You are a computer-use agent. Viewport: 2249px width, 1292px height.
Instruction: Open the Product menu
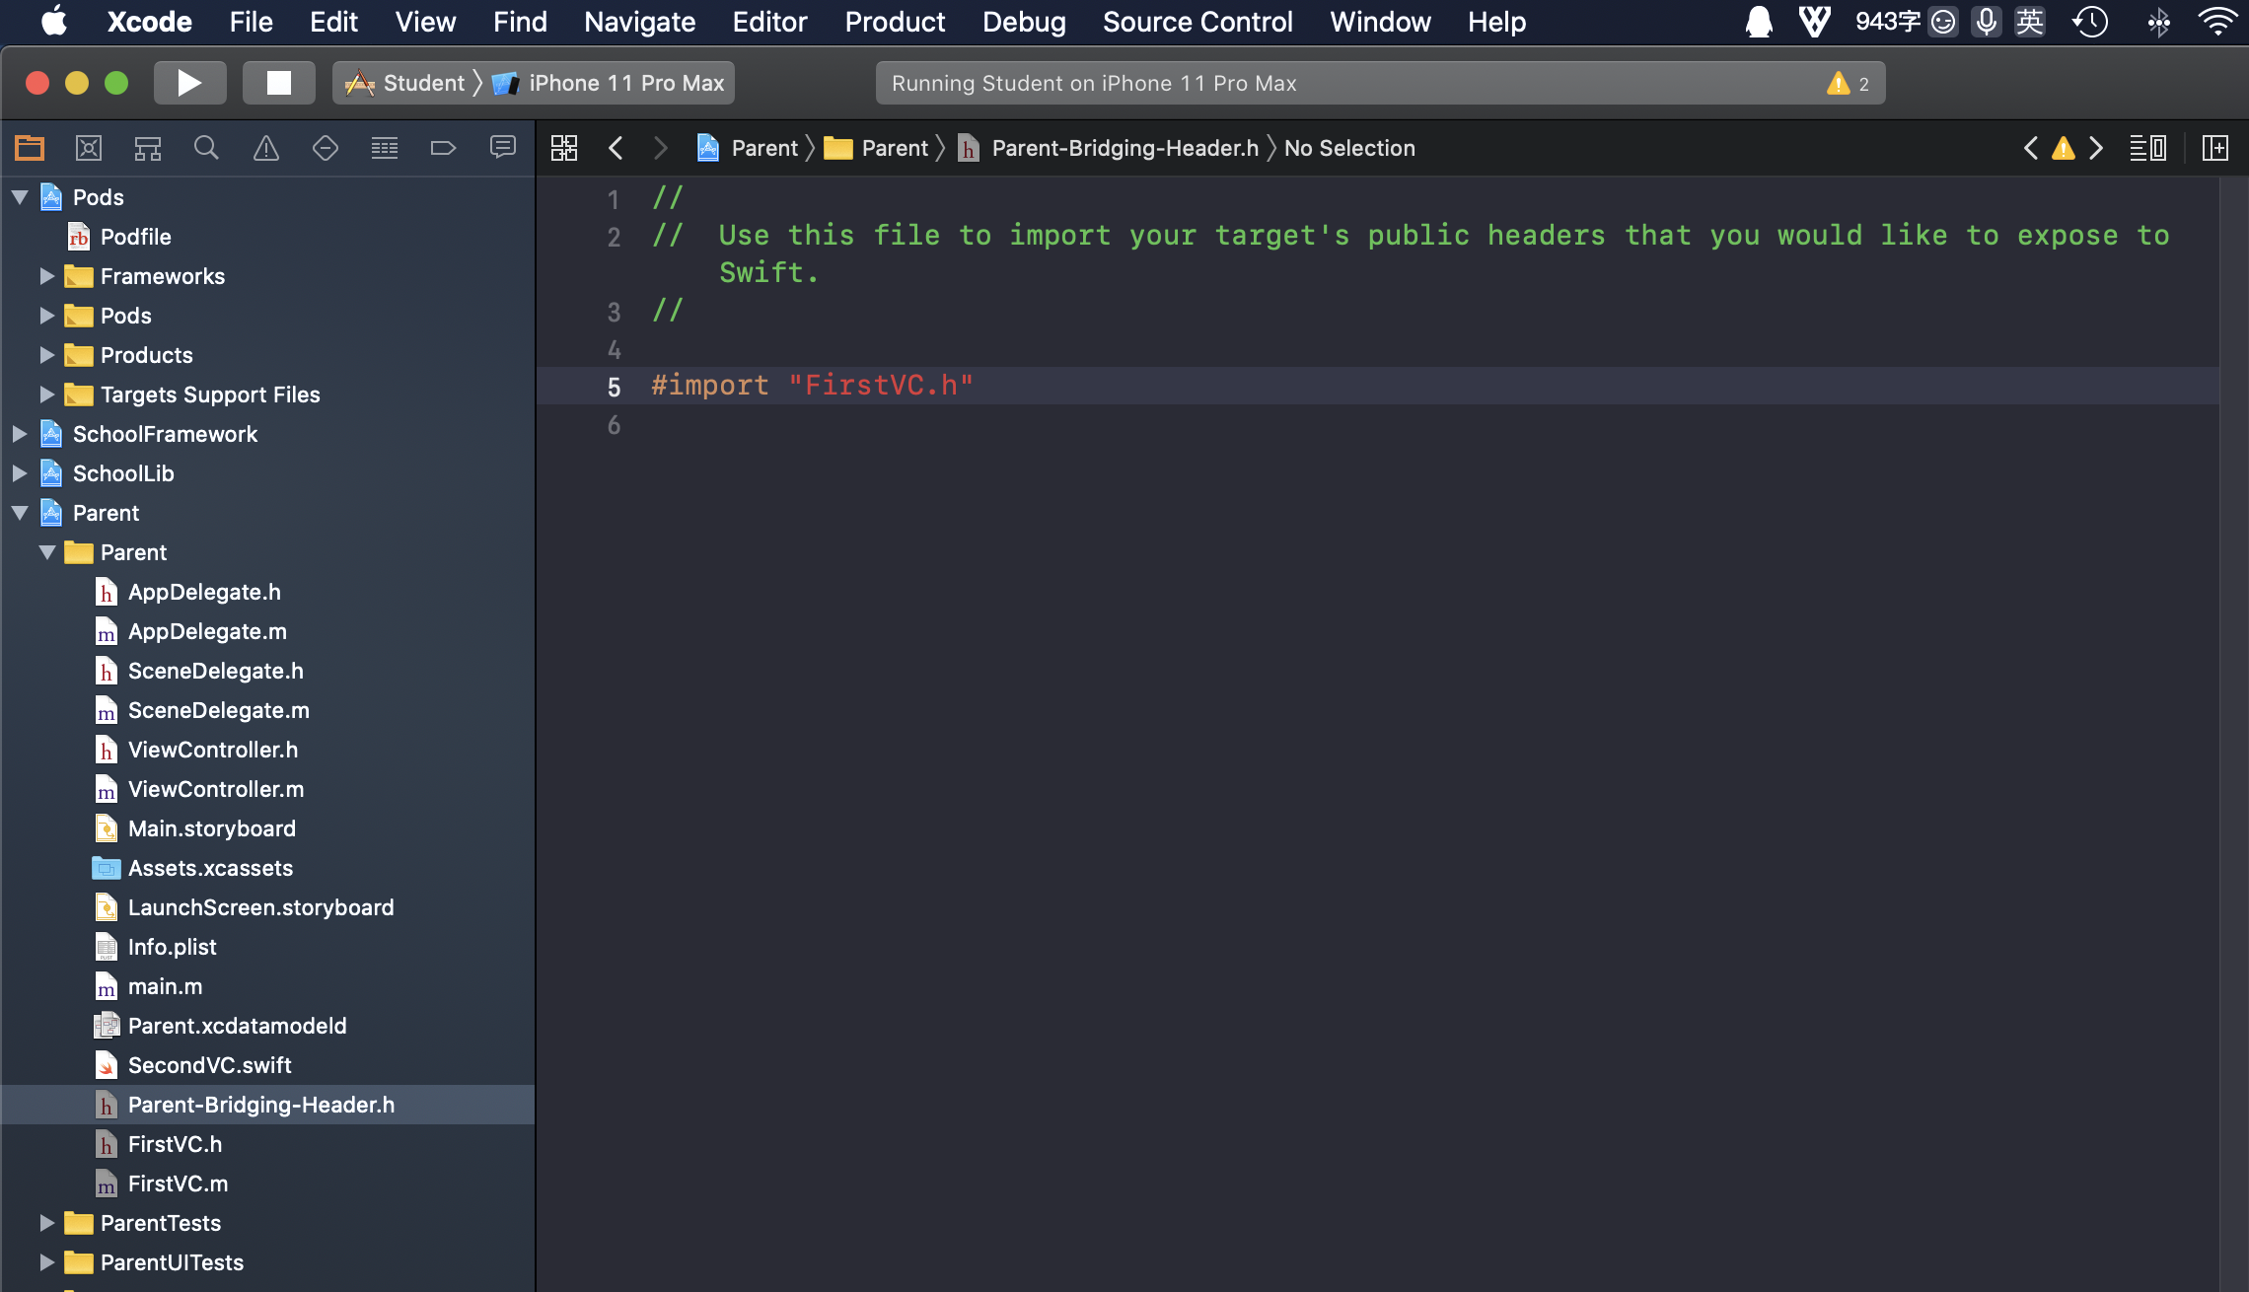click(x=895, y=22)
